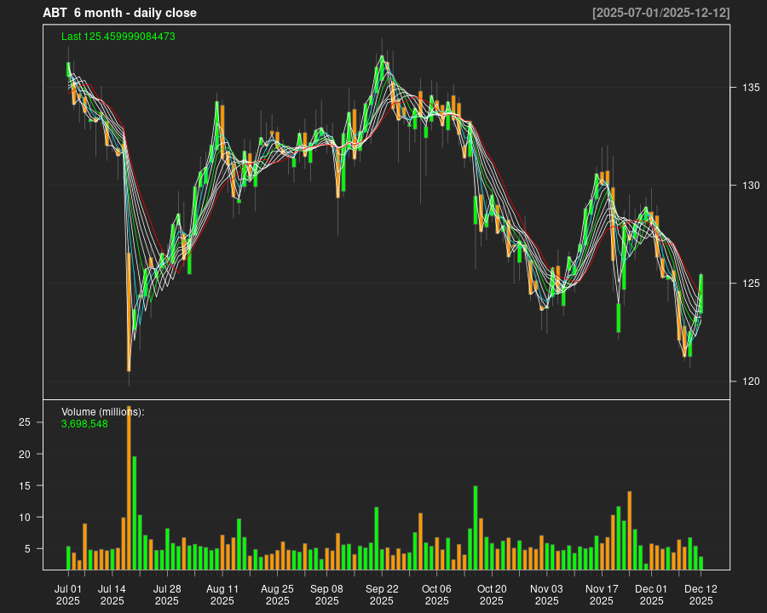The height and width of the screenshot is (613, 767).
Task: Select the Jul 28 2025 date marker
Action: (167, 594)
